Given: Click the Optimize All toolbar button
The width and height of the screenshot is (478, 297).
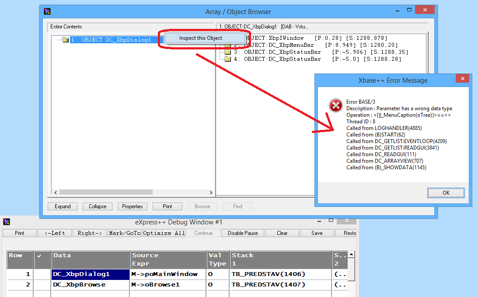Looking at the screenshot, I should pyautogui.click(x=164, y=233).
